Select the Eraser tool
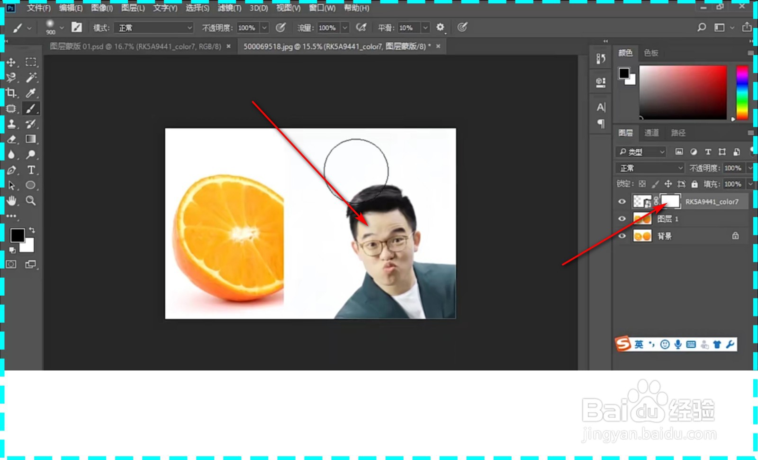 tap(11, 139)
